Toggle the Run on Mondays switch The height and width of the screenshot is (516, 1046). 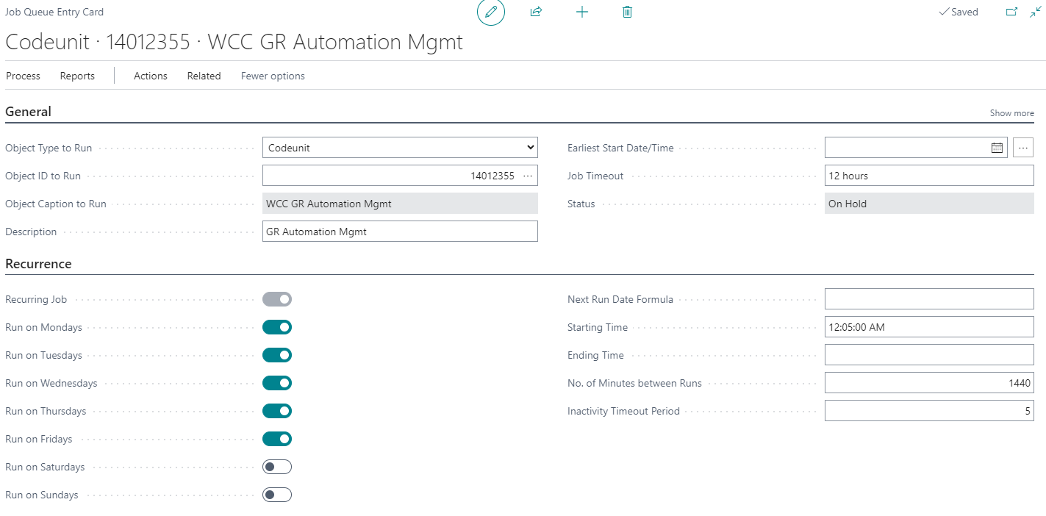tap(277, 327)
